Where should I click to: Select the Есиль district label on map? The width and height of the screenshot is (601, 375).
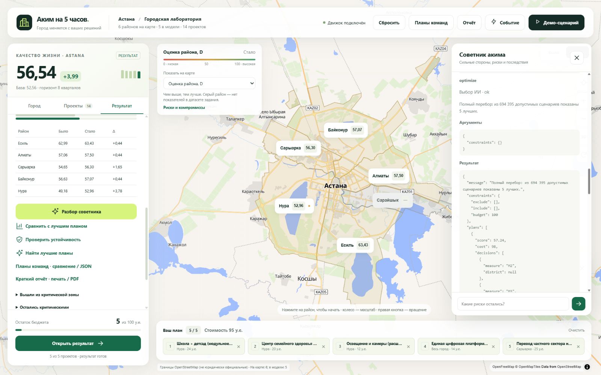tap(355, 245)
